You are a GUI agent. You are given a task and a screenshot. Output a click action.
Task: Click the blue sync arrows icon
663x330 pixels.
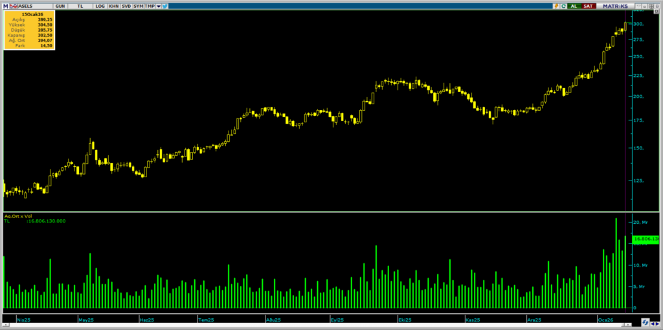646,322
